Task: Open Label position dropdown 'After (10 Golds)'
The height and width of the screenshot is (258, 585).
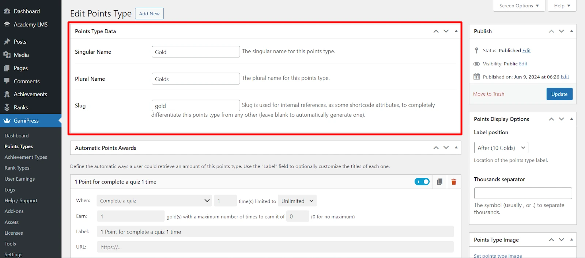Action: [501, 148]
